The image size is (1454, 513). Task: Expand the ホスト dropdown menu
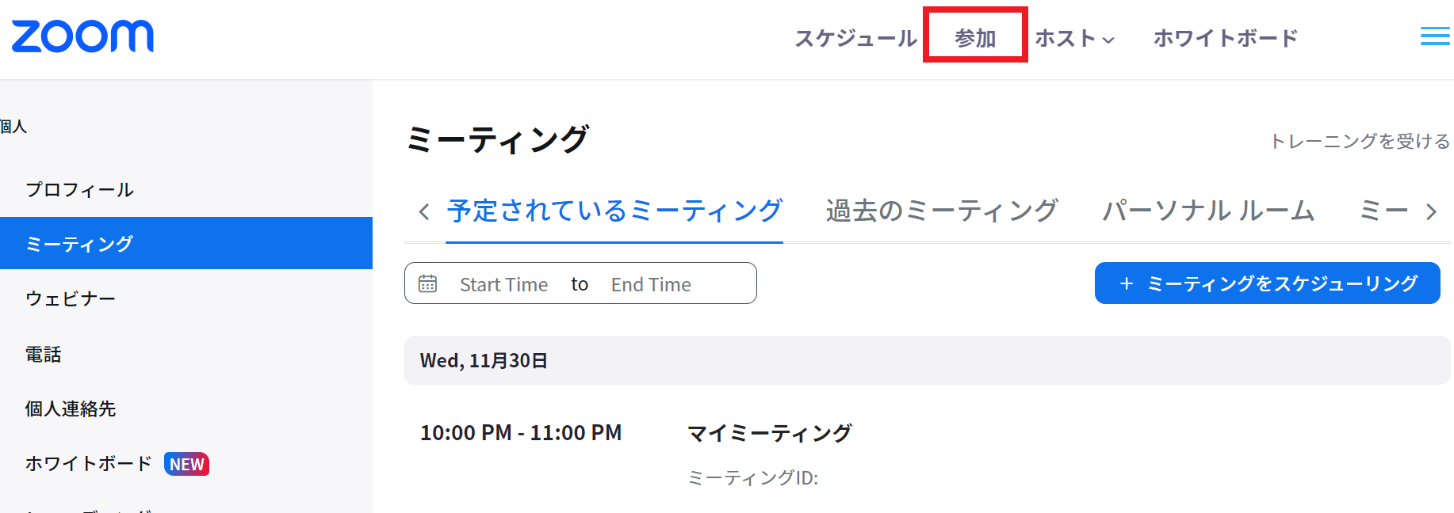click(1074, 38)
